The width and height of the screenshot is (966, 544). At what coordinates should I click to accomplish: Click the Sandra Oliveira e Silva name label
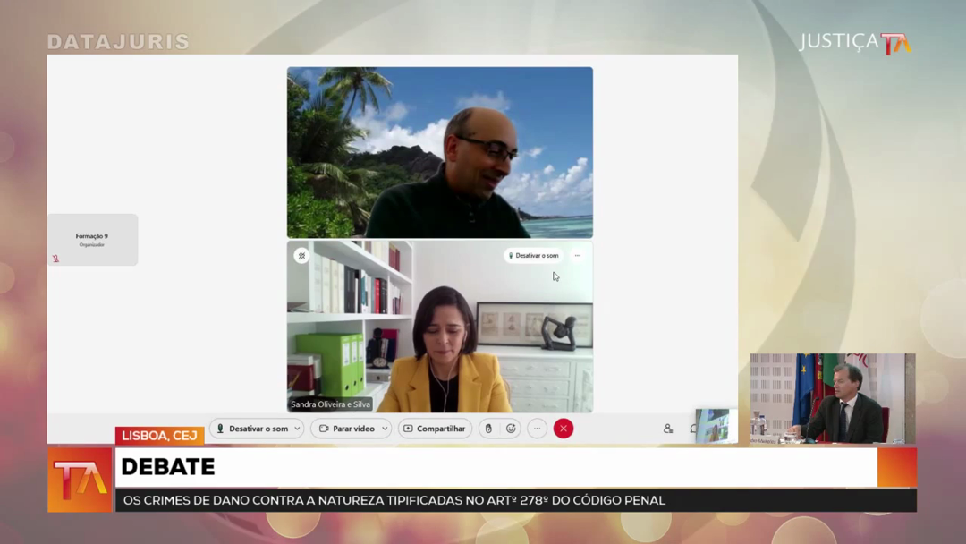(330, 404)
